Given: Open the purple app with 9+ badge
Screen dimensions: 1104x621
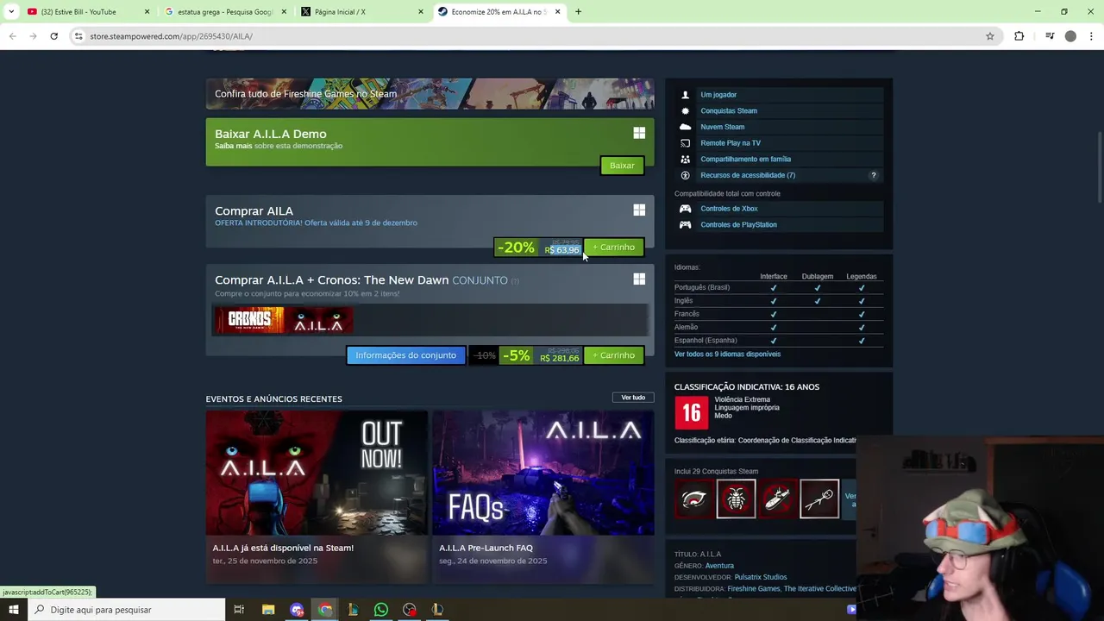Looking at the screenshot, I should 297,610.
